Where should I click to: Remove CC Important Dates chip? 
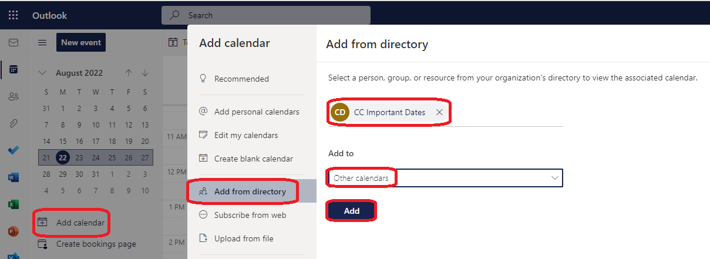(439, 112)
